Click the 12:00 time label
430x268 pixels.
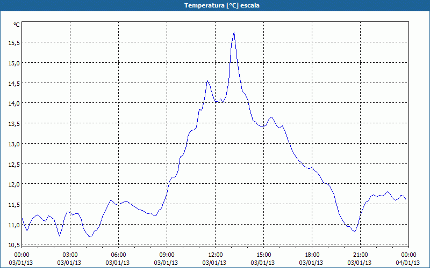pos(216,255)
